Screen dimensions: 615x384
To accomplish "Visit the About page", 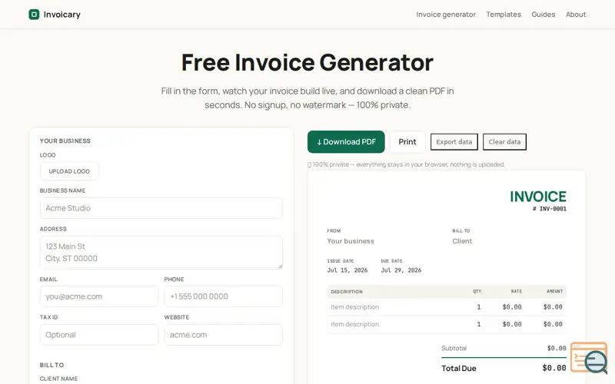I will tap(576, 15).
